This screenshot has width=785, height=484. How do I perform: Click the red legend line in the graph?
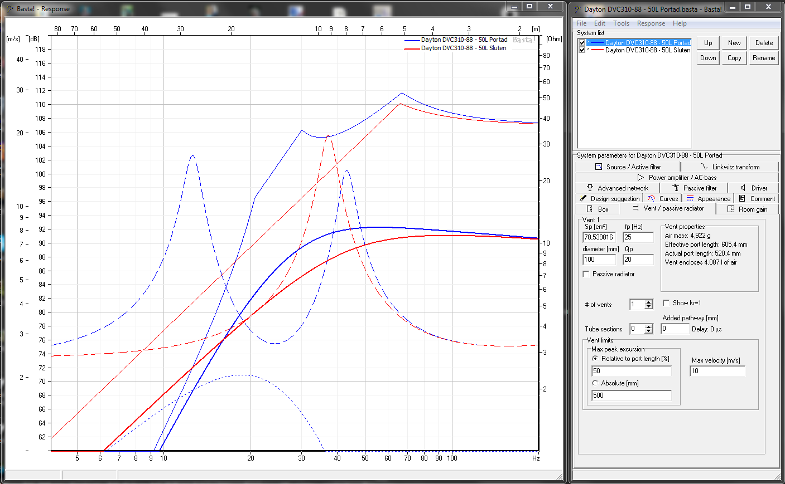[412, 48]
